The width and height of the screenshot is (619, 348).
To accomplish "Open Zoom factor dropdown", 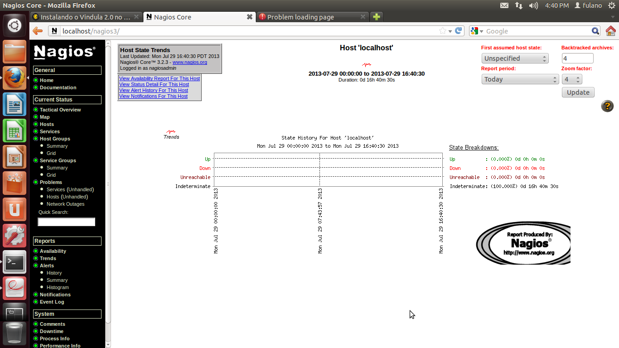I will point(572,79).
